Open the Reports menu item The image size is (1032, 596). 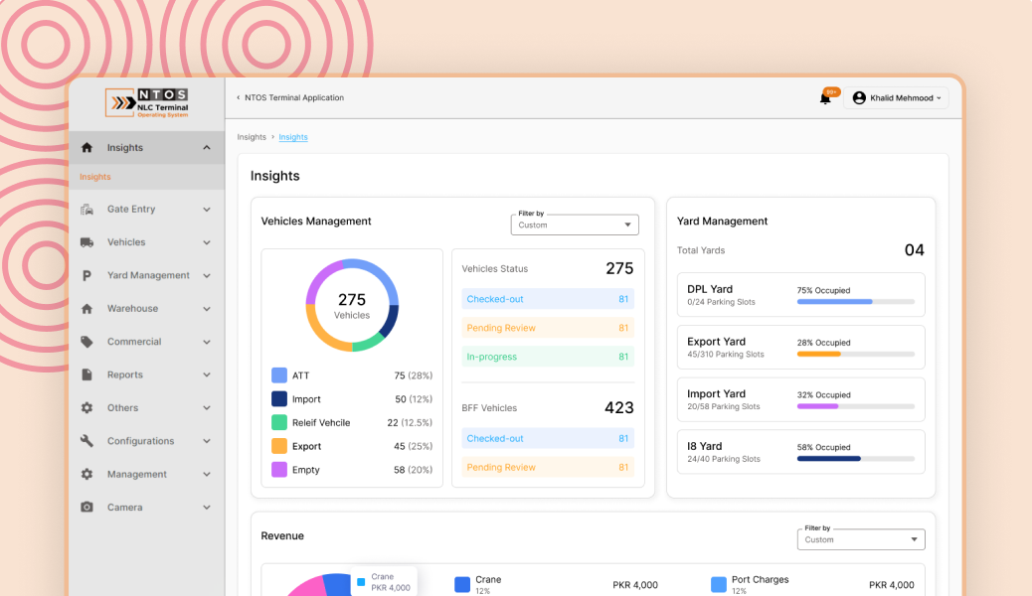click(146, 374)
